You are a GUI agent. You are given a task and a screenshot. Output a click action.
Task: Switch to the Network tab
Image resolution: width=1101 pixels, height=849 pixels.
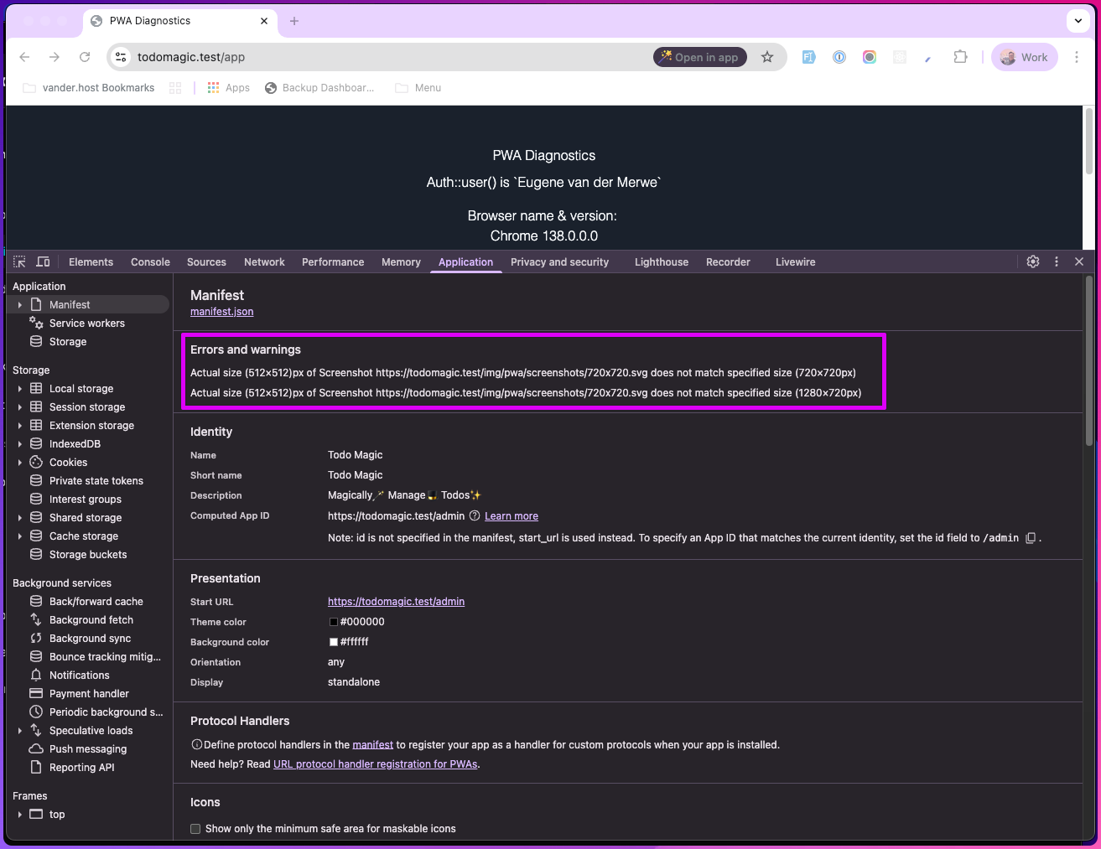(x=264, y=262)
